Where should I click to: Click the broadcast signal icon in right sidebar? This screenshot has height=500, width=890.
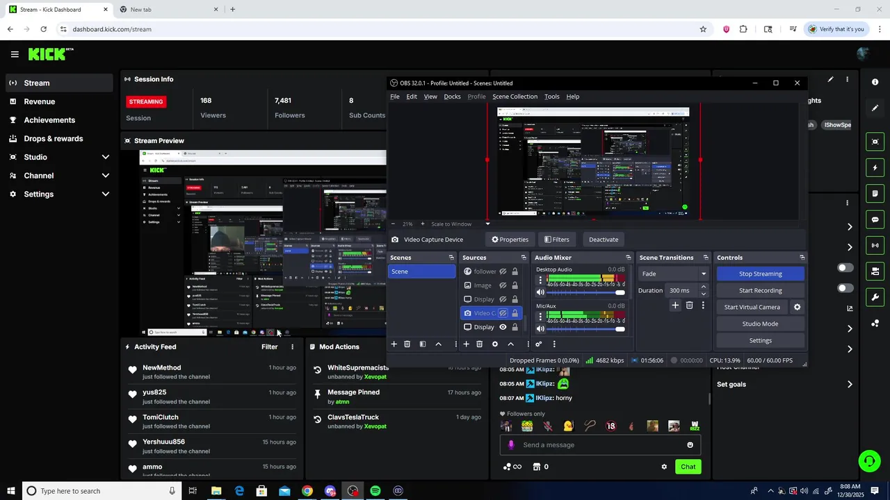(875, 245)
